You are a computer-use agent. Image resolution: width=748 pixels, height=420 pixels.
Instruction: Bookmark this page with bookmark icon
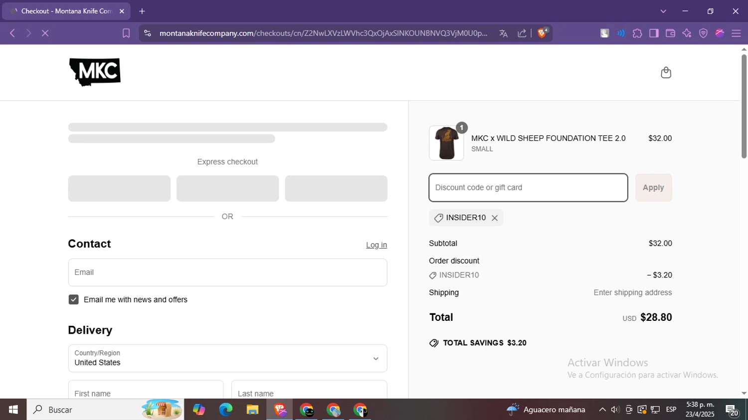[126, 33]
